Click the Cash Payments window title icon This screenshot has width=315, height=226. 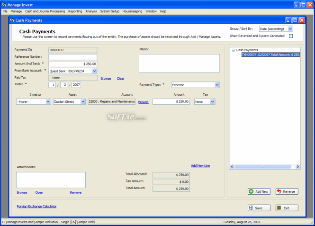pyautogui.click(x=12, y=20)
